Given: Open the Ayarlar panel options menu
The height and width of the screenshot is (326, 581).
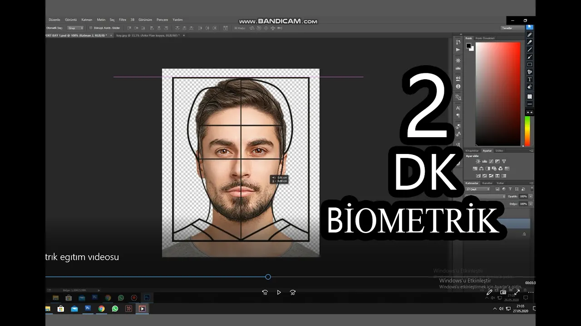Looking at the screenshot, I should click(532, 151).
